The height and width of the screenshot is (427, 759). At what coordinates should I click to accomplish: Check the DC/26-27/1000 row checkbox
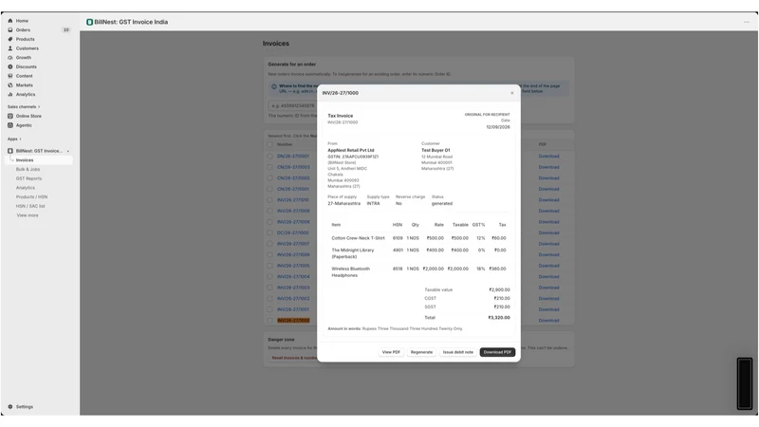pos(270,232)
